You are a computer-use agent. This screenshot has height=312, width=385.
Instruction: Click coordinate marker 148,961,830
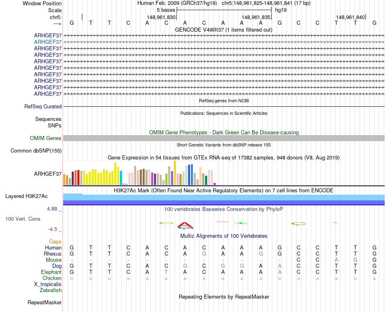click(161, 17)
